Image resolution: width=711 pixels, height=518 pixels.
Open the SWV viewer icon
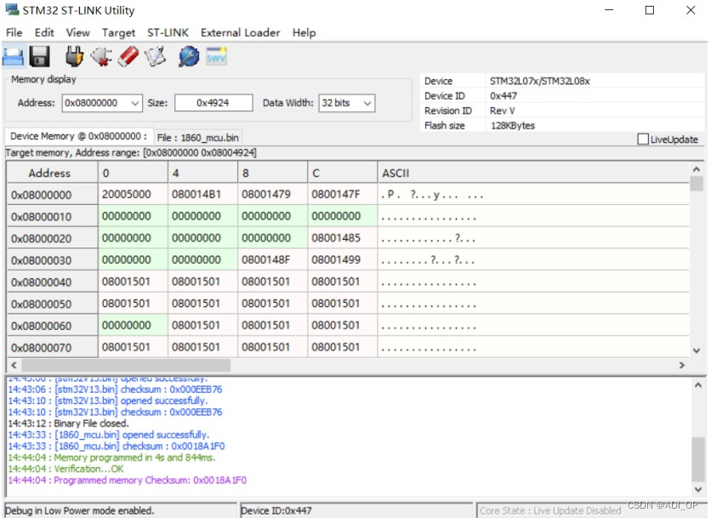[x=216, y=57]
